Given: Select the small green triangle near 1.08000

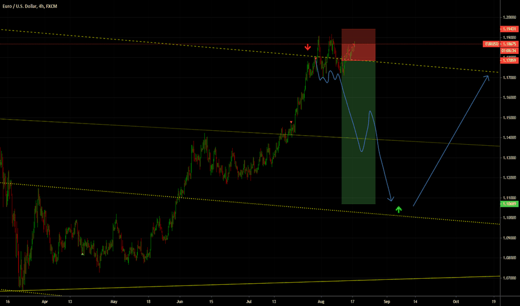Looking at the screenshot, I should point(82,254).
